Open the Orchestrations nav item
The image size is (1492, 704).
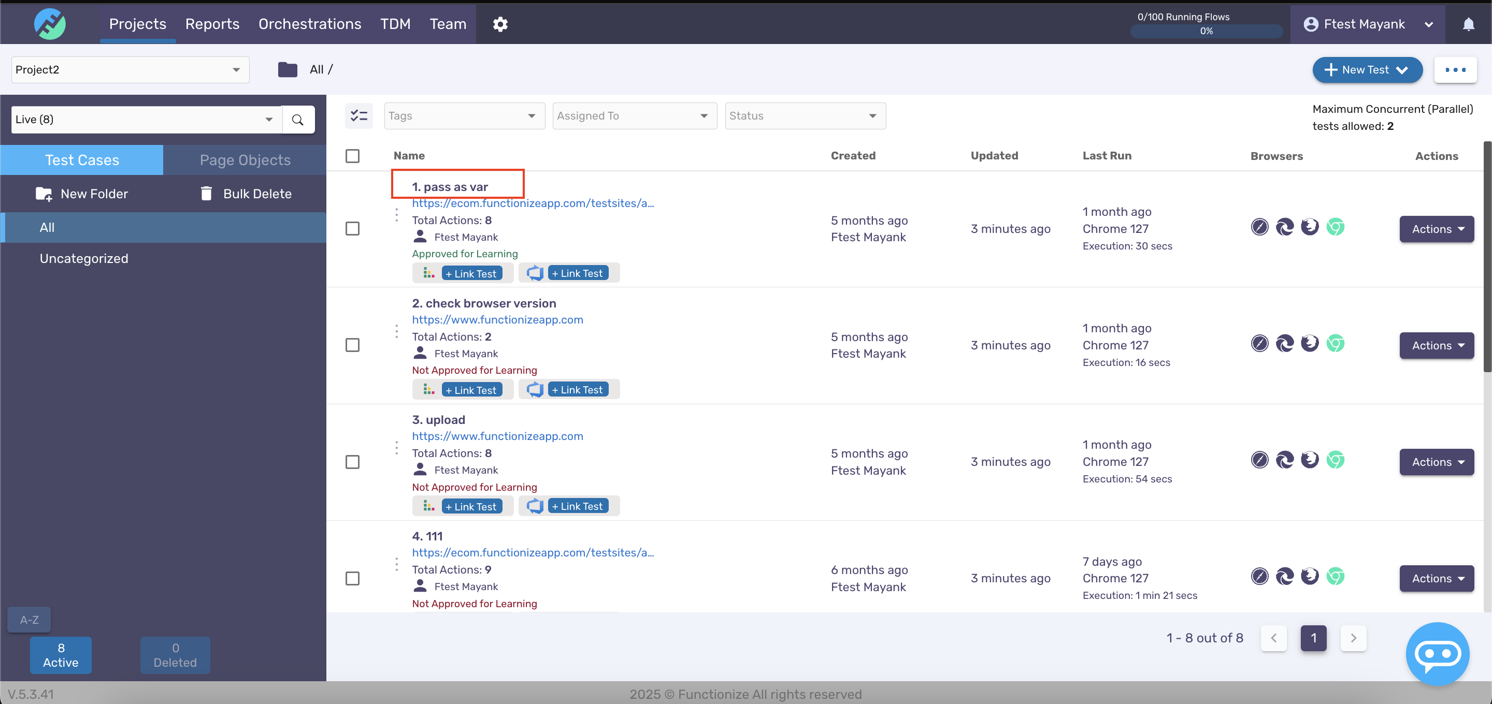310,24
